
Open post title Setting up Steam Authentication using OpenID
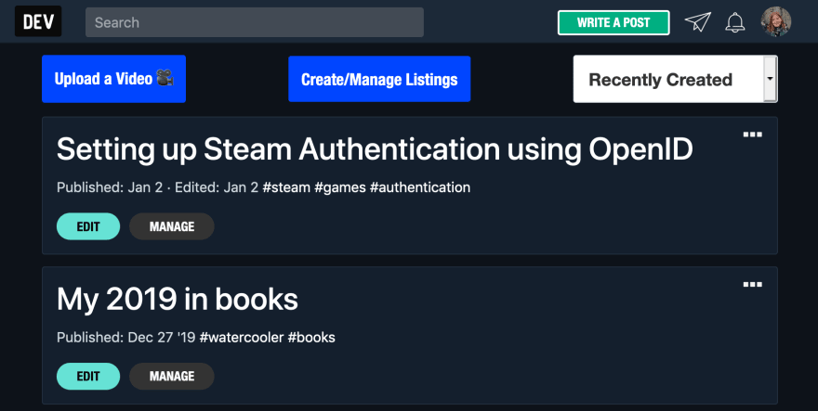(375, 150)
